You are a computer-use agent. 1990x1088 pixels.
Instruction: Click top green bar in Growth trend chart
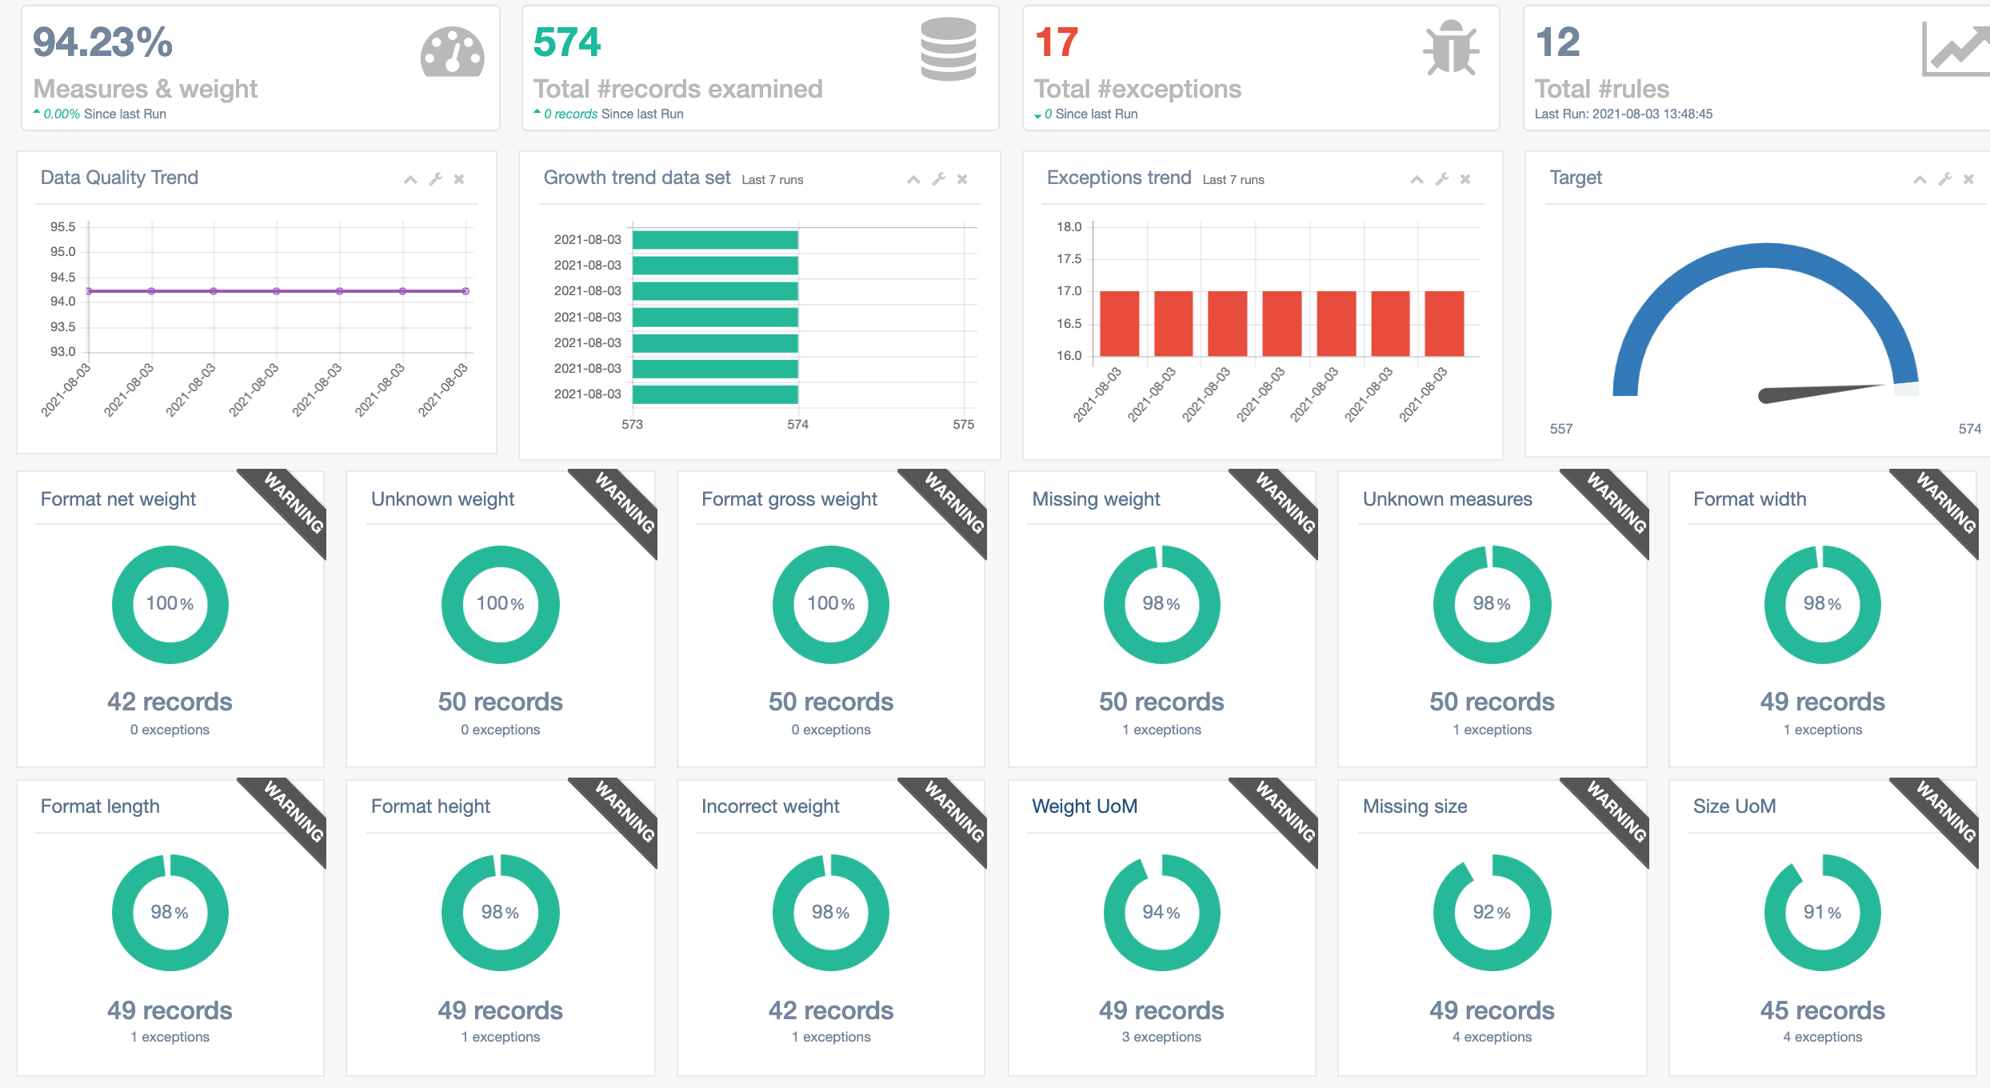715,239
